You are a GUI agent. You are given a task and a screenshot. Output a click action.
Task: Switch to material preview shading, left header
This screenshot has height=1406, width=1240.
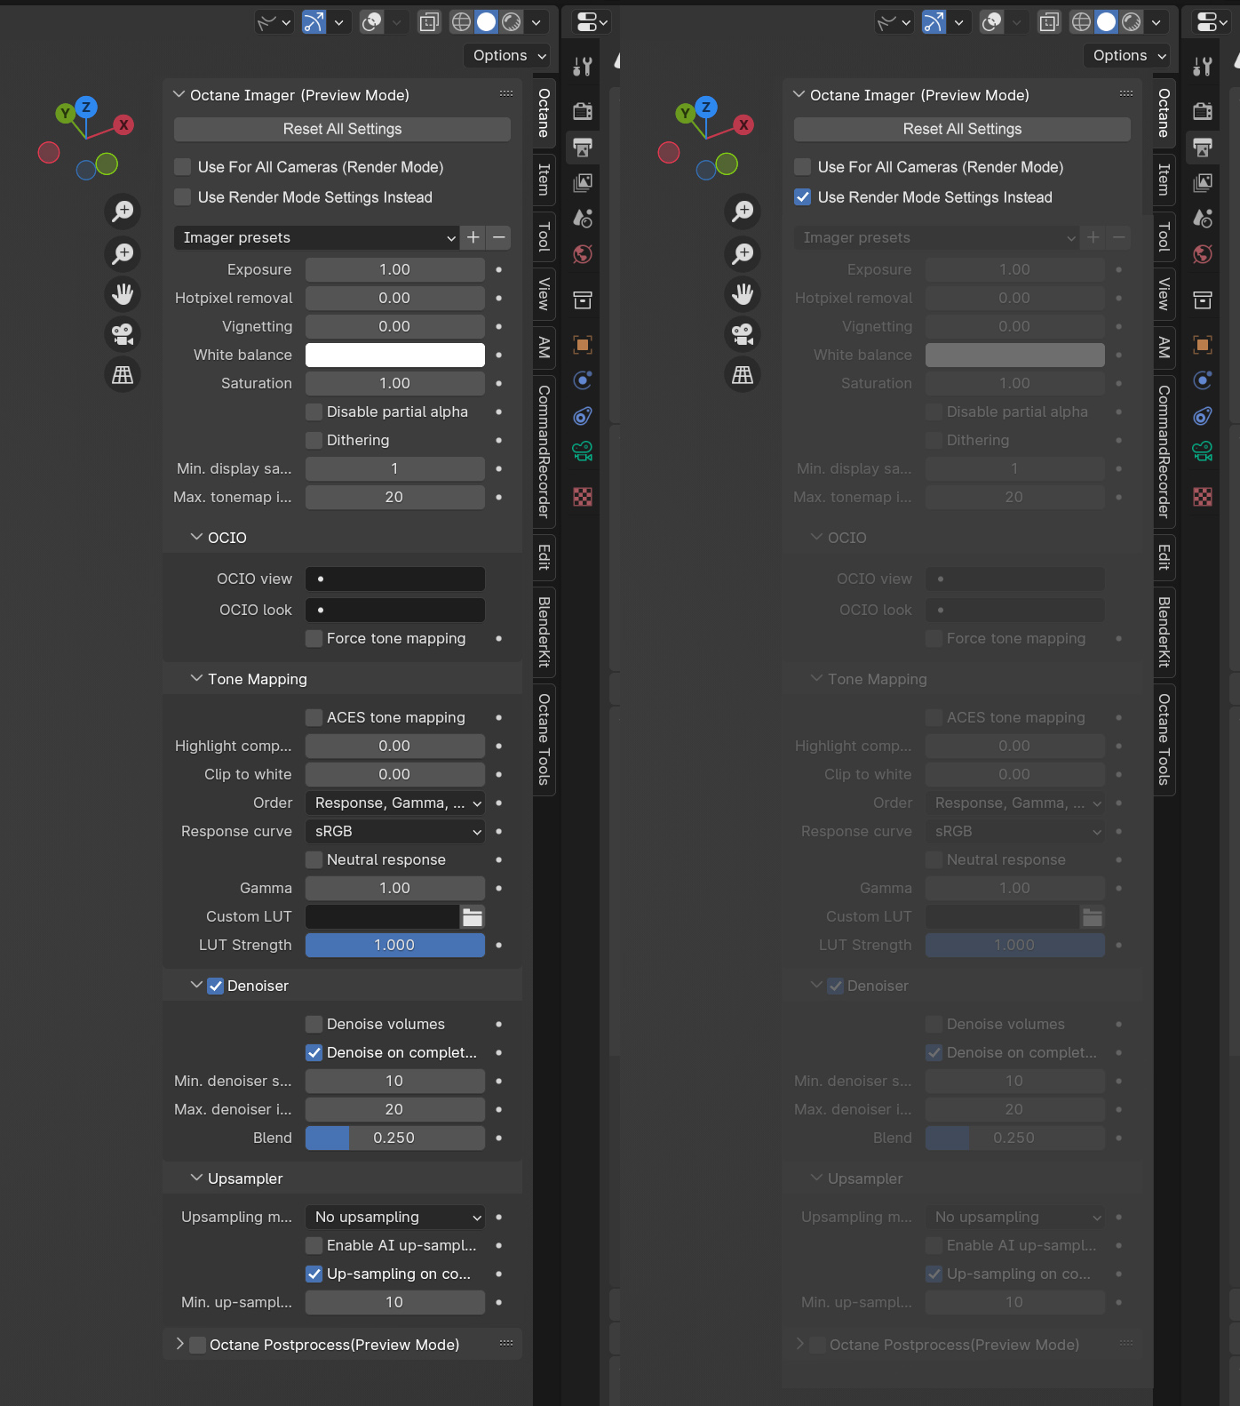pos(512,22)
